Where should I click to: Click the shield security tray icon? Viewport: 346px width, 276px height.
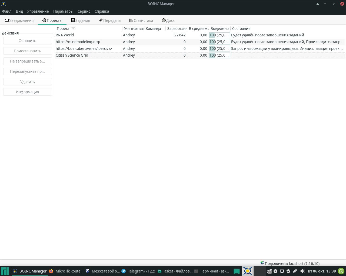pyautogui.click(x=288, y=271)
